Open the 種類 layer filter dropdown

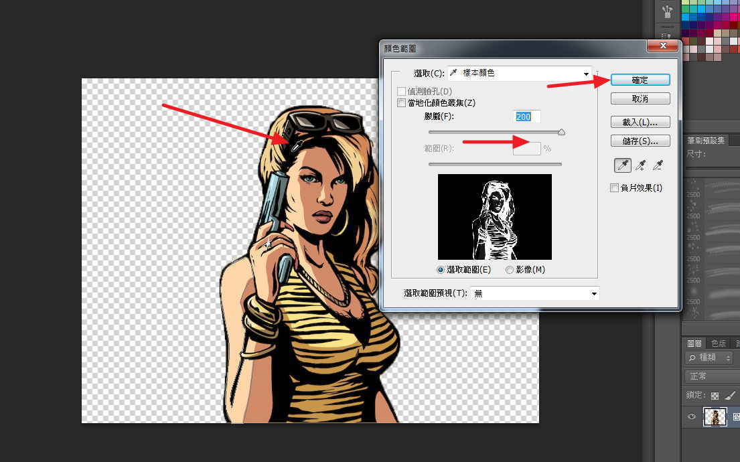point(709,358)
